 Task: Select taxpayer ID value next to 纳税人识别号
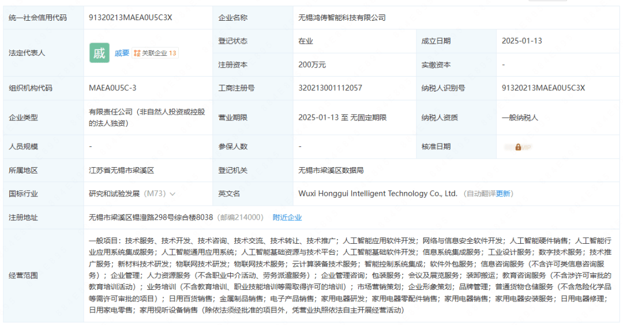[543, 88]
